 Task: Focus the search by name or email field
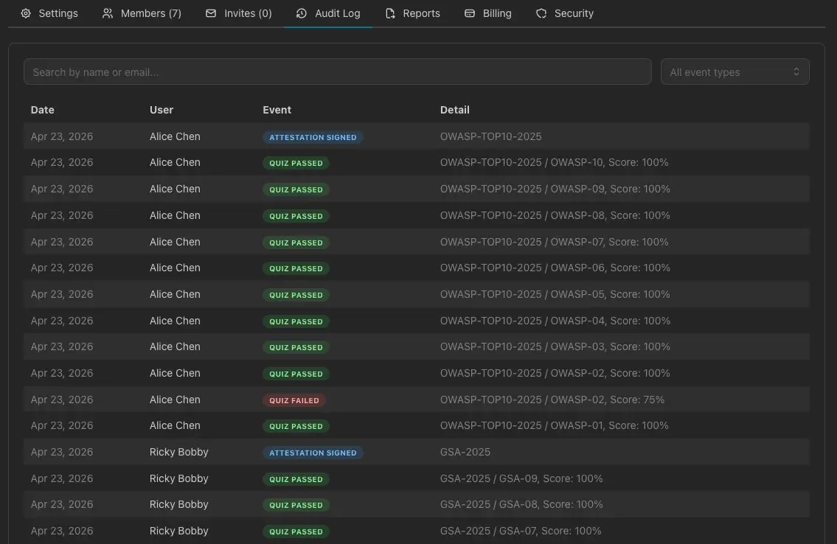coord(337,72)
